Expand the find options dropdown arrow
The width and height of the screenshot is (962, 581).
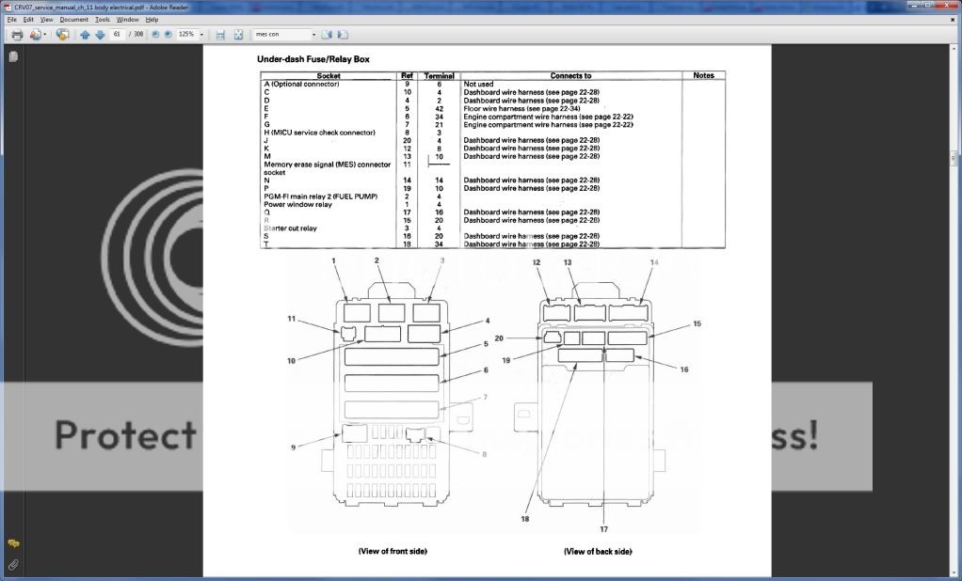pos(313,35)
